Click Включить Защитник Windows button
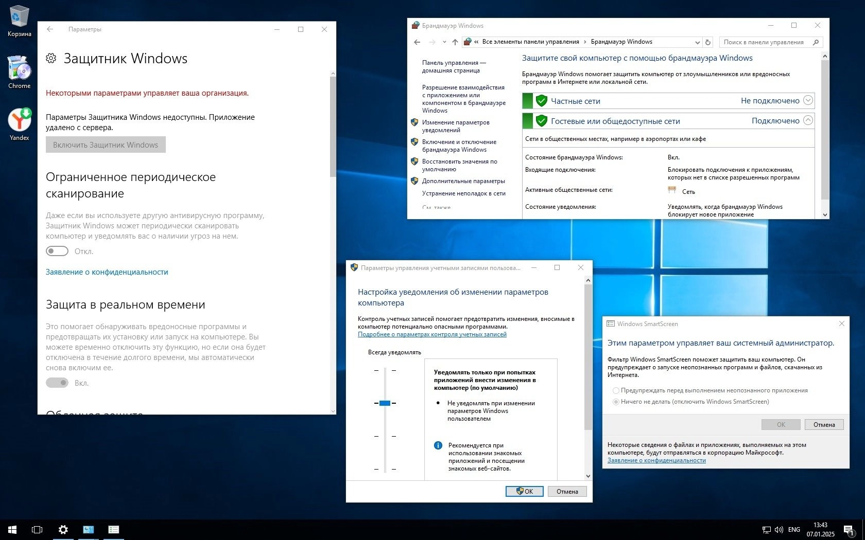 (106, 145)
